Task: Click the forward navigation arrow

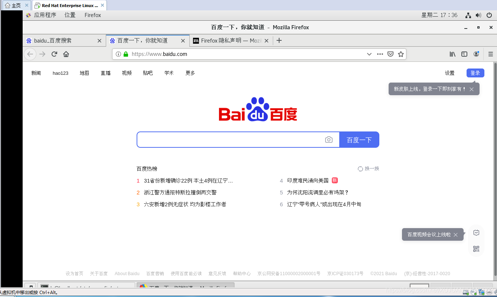Action: tap(42, 54)
